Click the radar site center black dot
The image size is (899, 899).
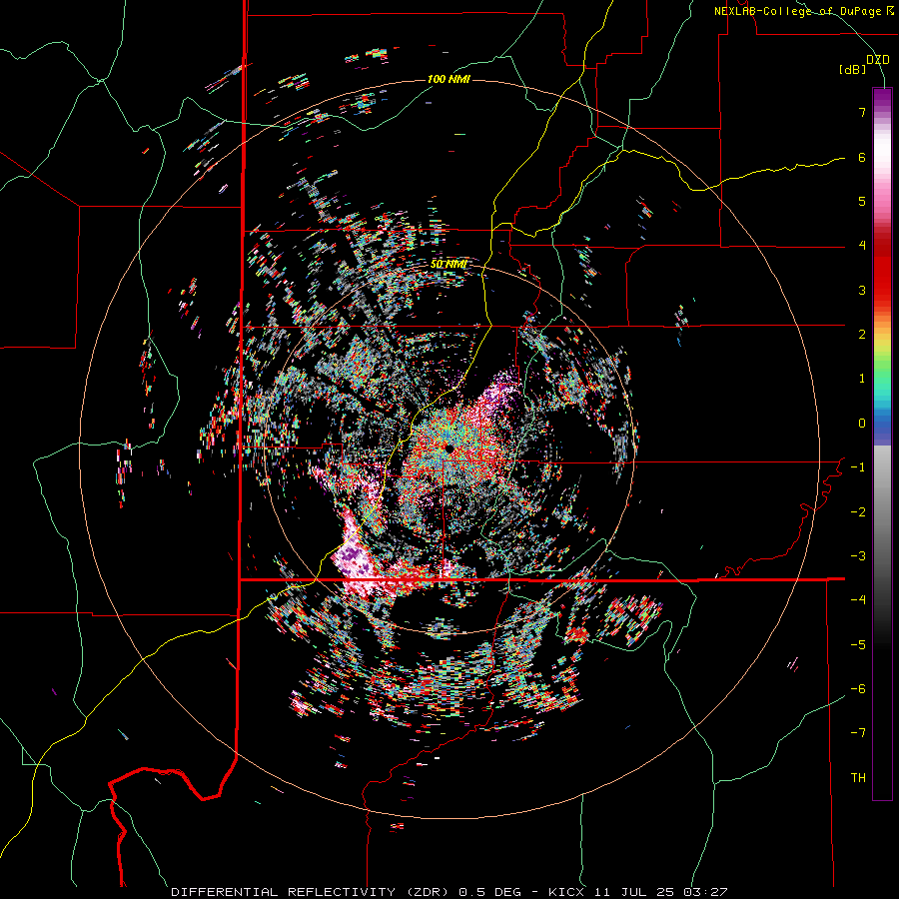pyautogui.click(x=449, y=448)
